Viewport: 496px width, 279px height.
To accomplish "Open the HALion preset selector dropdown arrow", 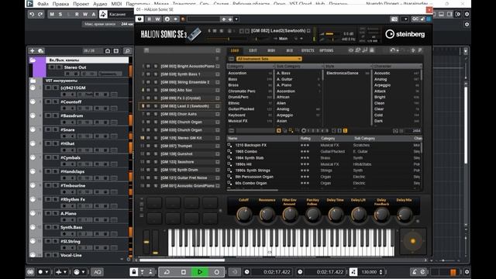I will click(236, 19).
